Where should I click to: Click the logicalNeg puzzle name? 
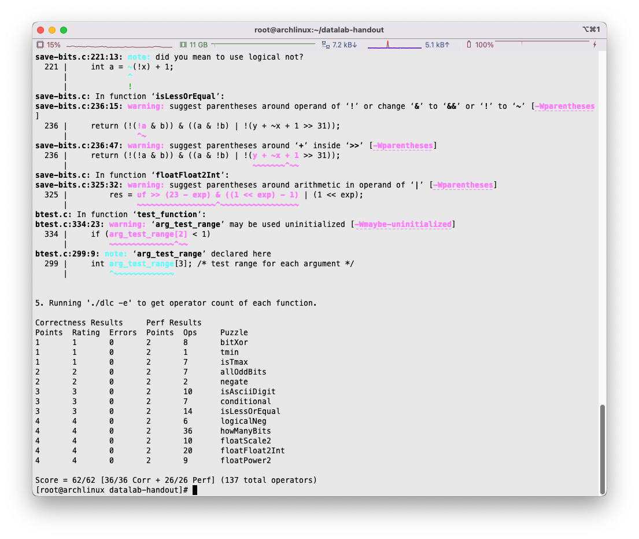243,421
